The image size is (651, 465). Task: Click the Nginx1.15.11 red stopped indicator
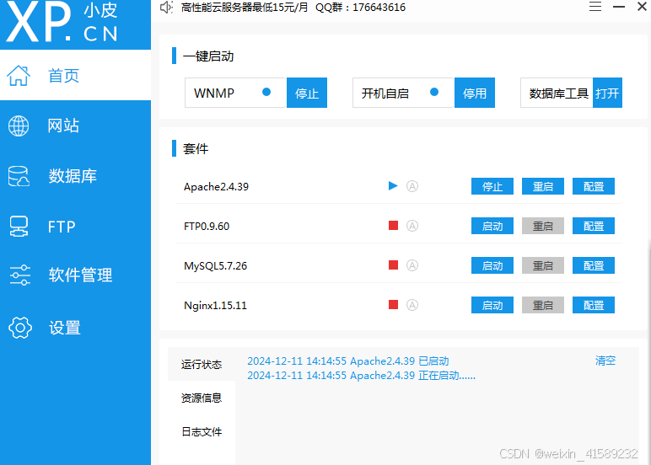pyautogui.click(x=393, y=304)
